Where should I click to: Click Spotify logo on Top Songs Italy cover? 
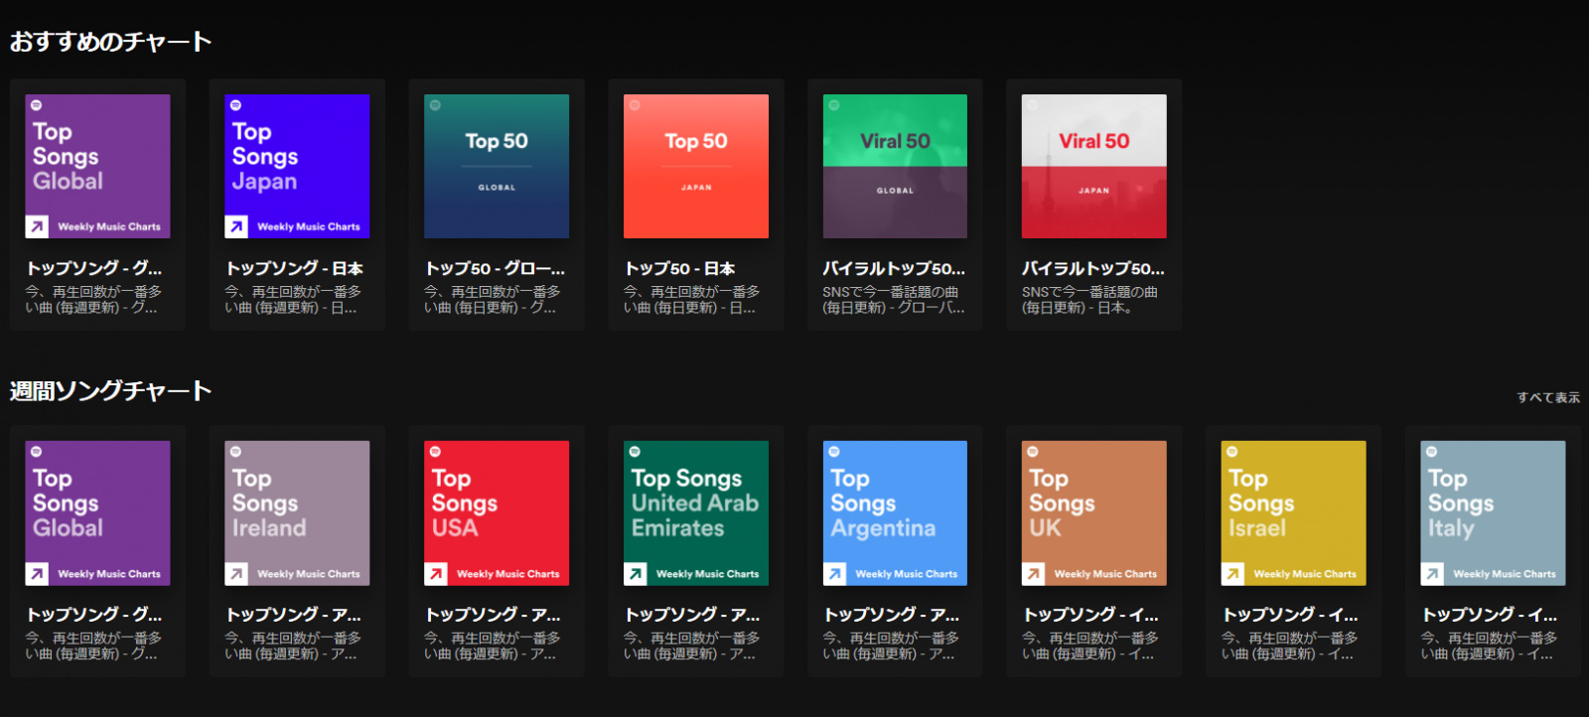point(1432,451)
